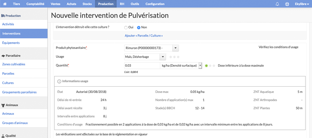Screen dimensions: 312x138
Task: Open Groupes d'animaux in sidebar
Action: coord(24,123)
